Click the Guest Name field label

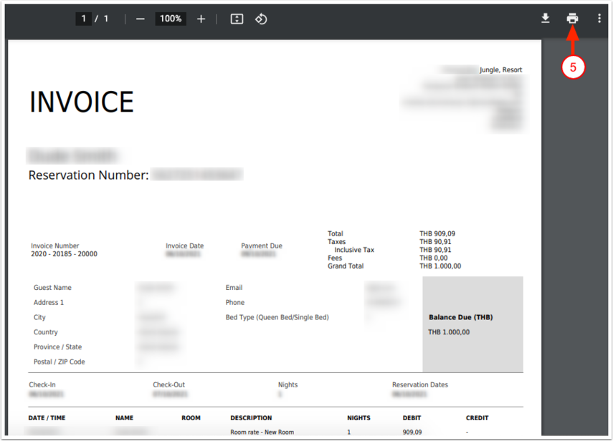52,288
